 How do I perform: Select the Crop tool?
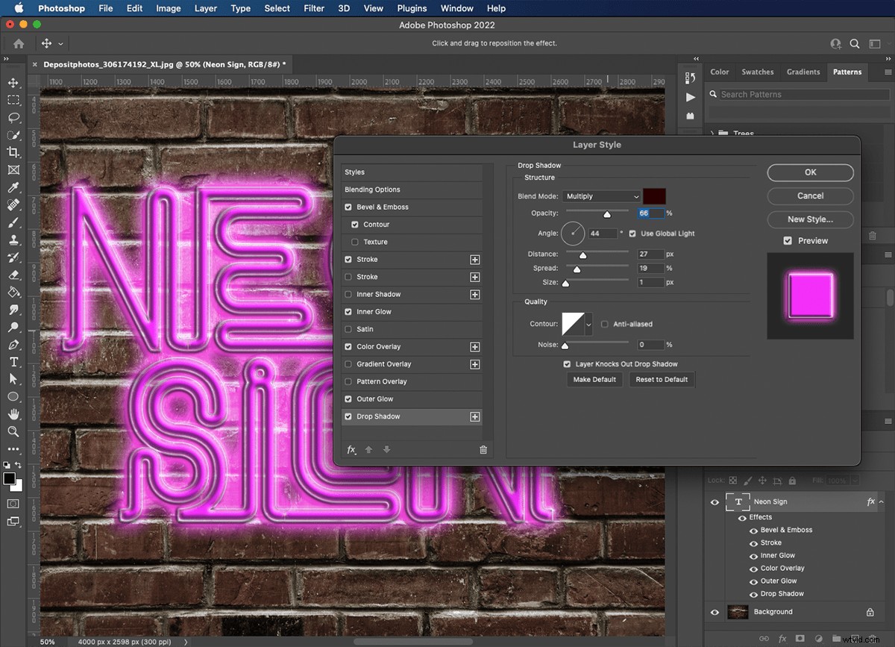tap(13, 153)
